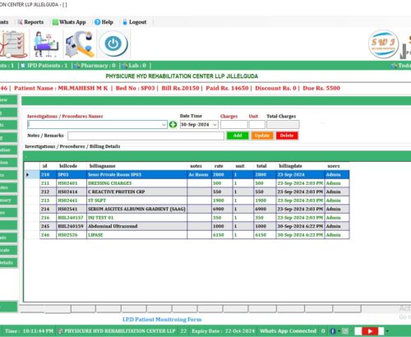Click Bill Rs.20150 in patient header

point(180,88)
